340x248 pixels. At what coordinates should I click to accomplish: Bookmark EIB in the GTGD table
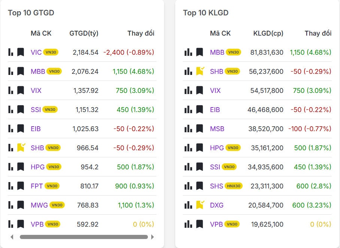click(x=21, y=128)
